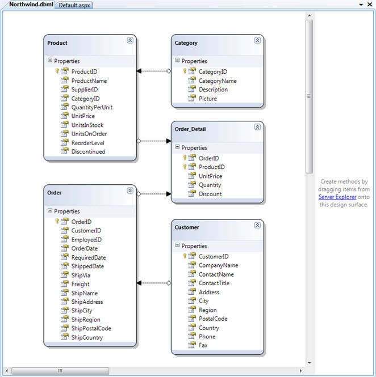
Task: Click the CategoryName property icon in Category
Action: tap(192, 80)
